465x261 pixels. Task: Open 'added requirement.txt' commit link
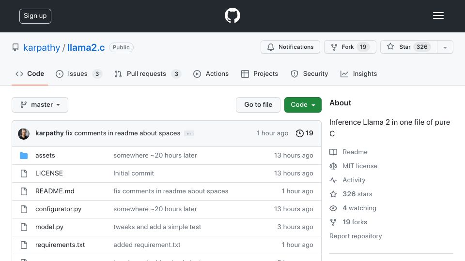point(147,245)
